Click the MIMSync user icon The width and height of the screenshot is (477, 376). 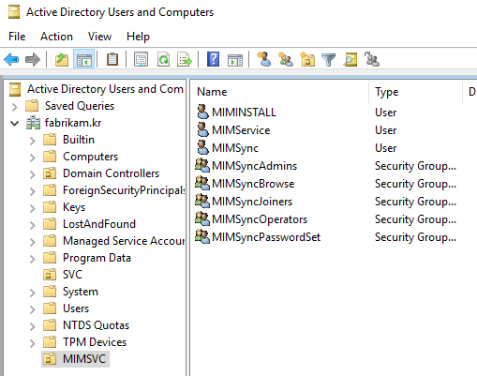tap(202, 147)
